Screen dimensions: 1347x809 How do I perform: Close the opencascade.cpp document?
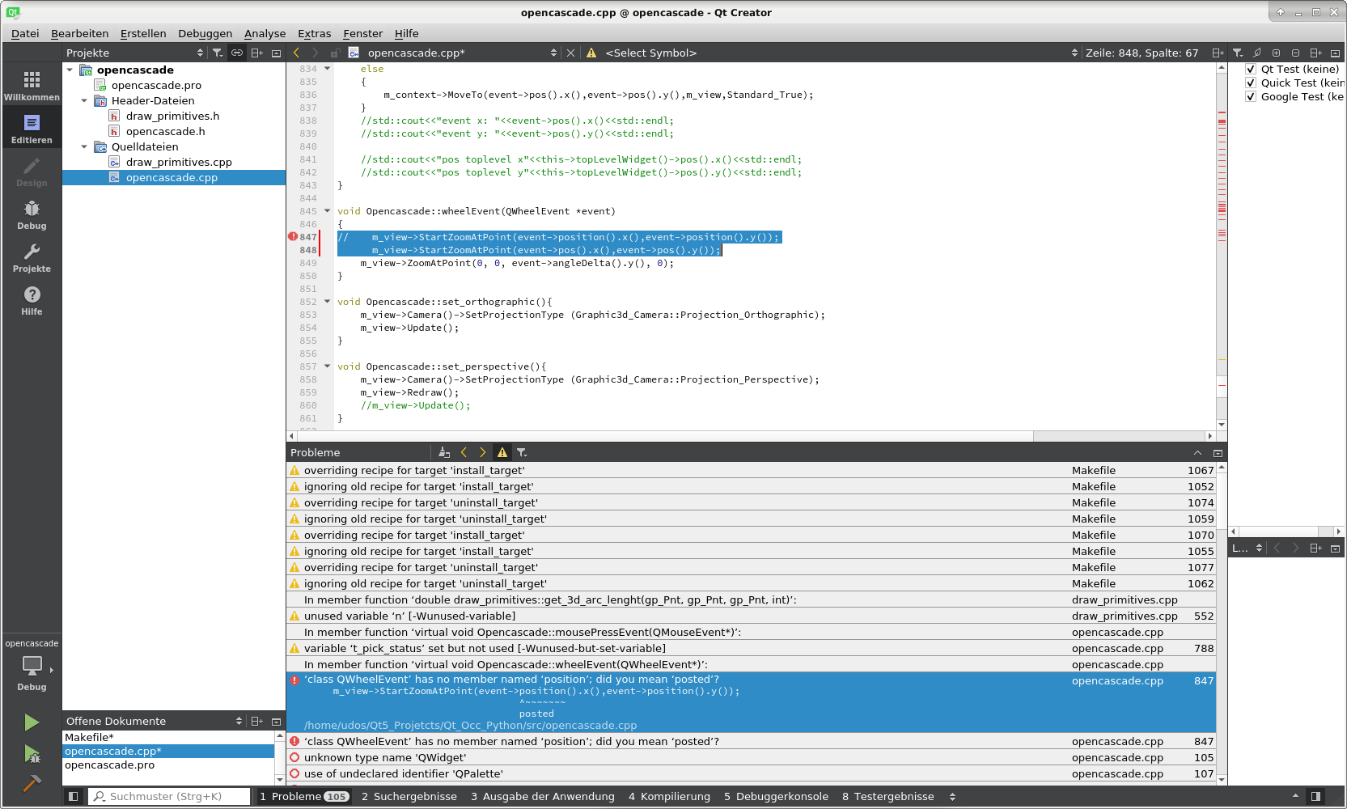click(570, 53)
